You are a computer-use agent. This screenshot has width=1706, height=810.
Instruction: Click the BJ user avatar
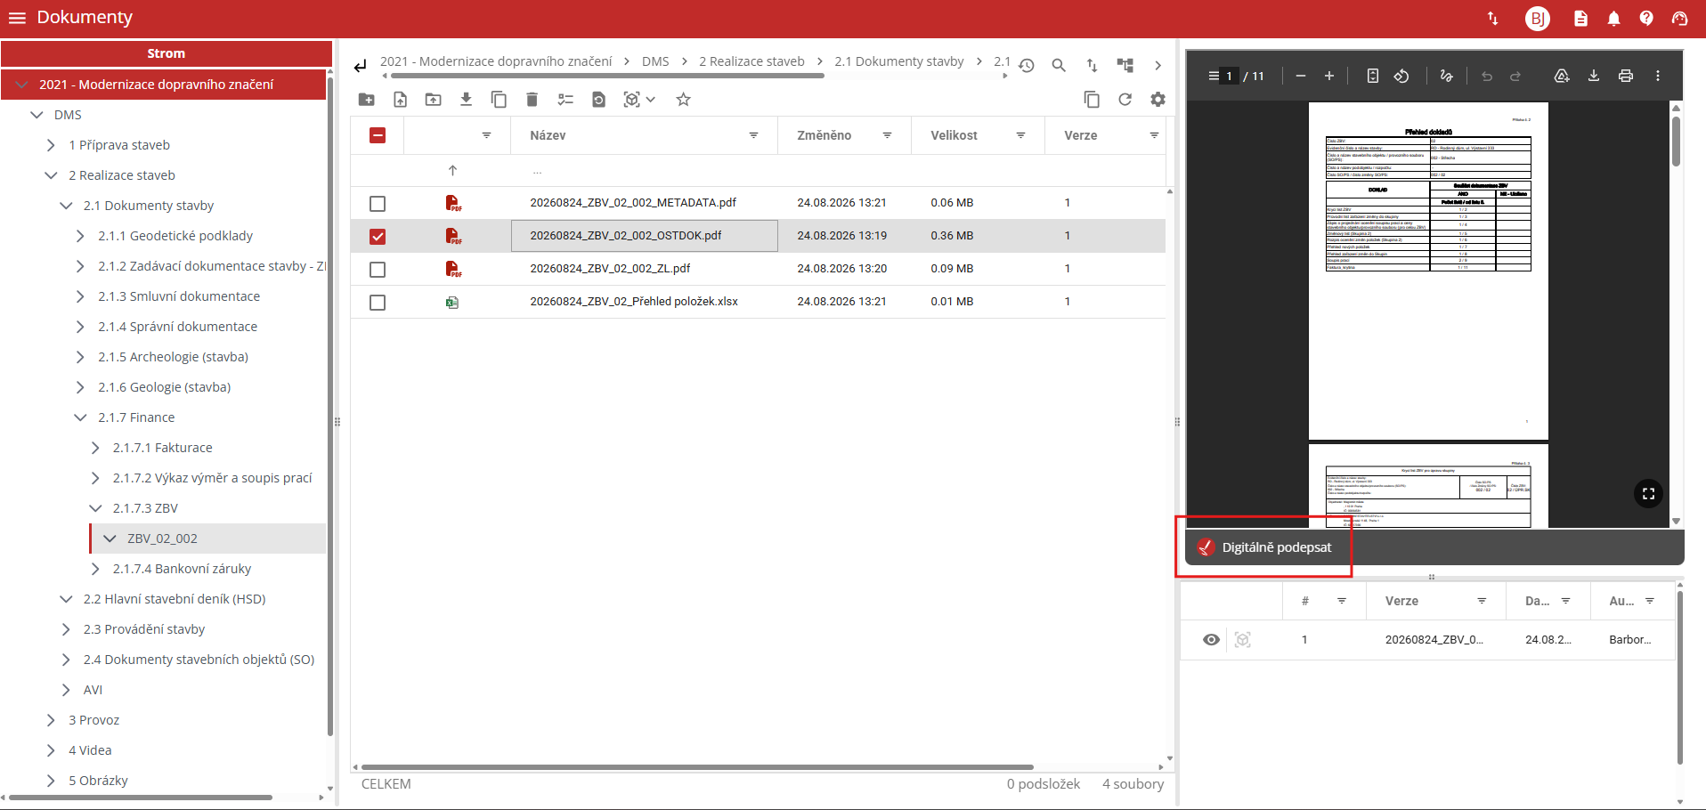[1537, 19]
